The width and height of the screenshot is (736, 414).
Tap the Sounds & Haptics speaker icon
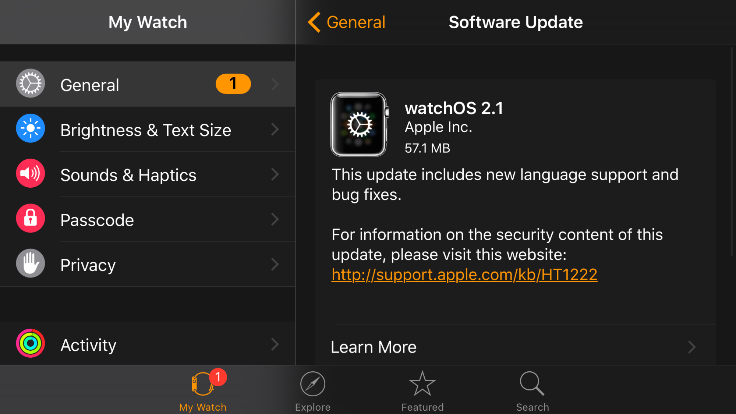[30, 174]
